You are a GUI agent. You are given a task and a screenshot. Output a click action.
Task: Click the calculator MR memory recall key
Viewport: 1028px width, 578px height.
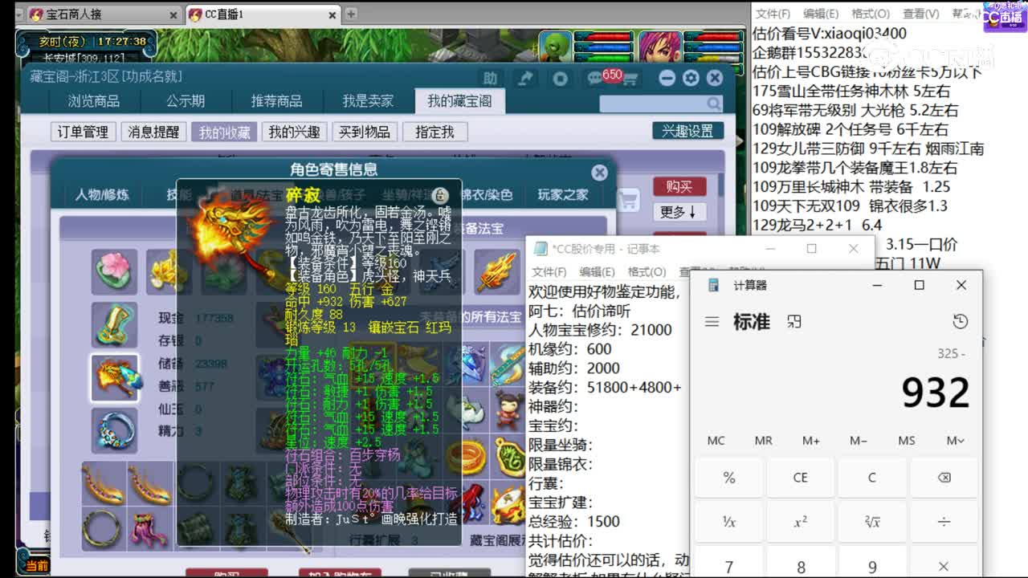pyautogui.click(x=763, y=440)
